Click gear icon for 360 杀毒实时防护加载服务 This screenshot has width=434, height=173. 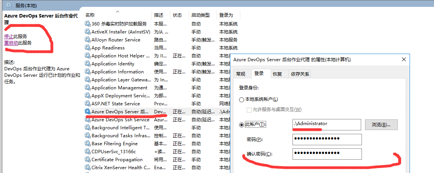[88, 24]
